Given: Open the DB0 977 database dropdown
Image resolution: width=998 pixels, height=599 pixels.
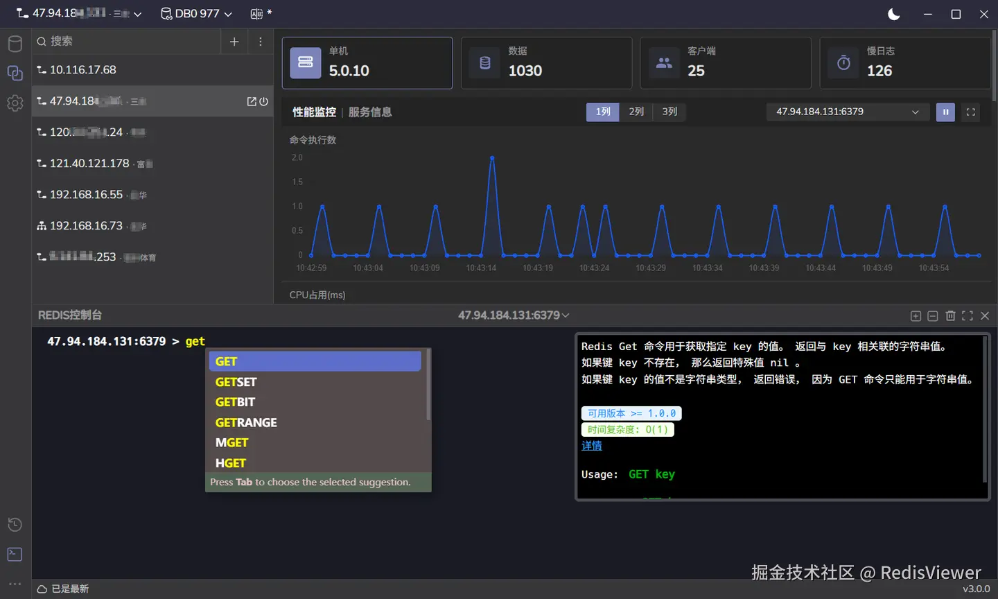Looking at the screenshot, I should 196,13.
